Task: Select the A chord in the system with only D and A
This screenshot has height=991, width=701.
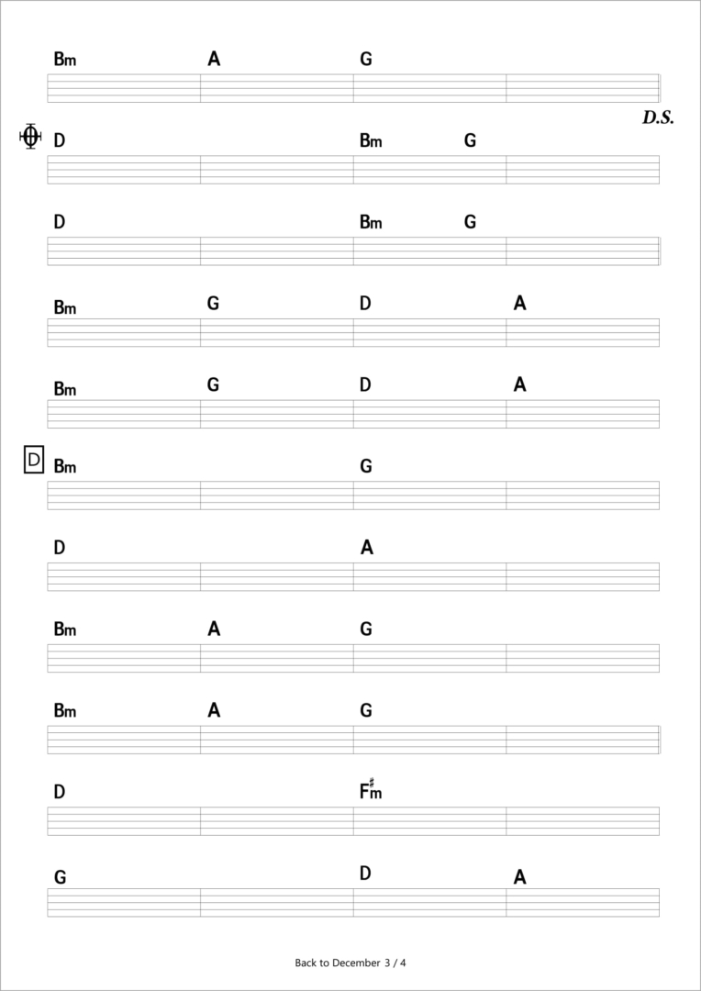Action: click(x=367, y=548)
